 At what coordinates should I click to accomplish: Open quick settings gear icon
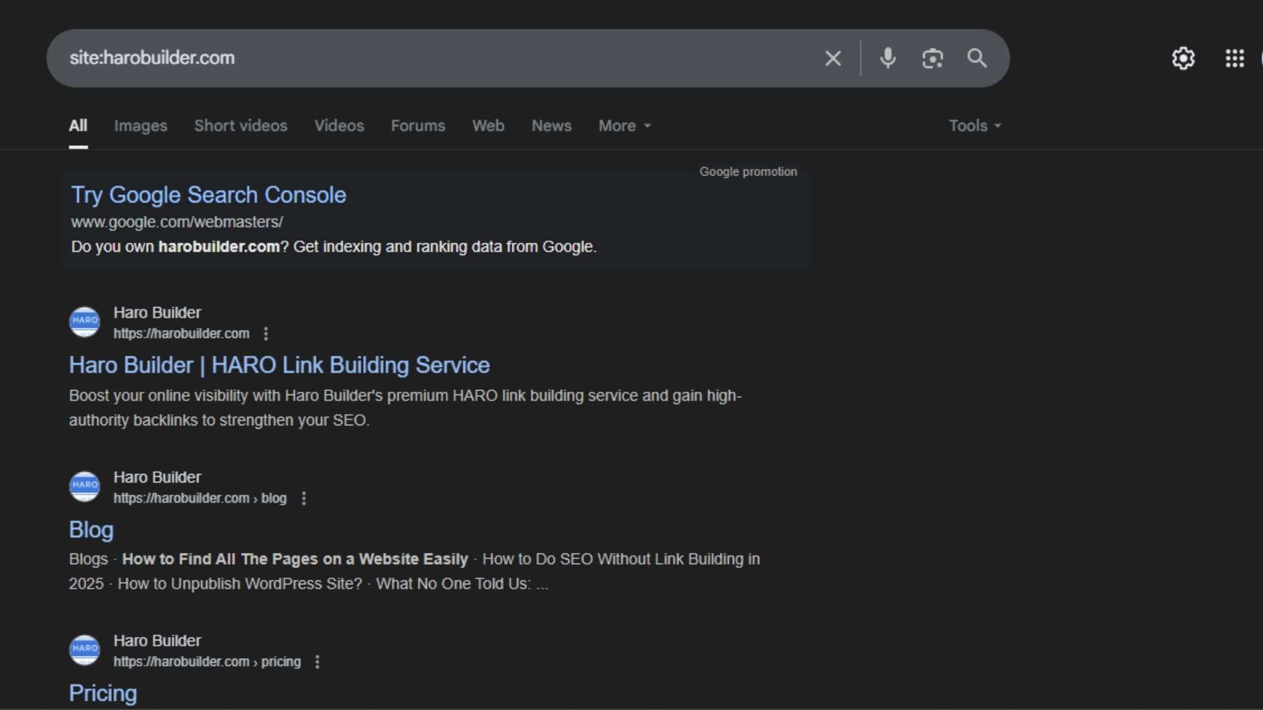1183,59
